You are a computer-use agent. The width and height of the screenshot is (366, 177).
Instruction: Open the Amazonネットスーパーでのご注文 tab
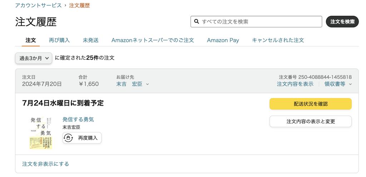(153, 40)
